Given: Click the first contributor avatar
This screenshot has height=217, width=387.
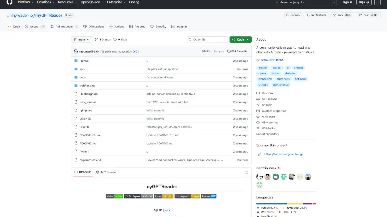Looking at the screenshot, I should coord(260,177).
